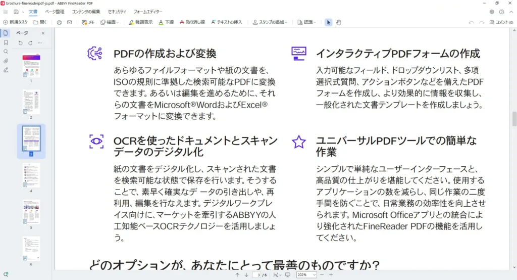
Task: Open the 202% zoom level combo box
Action: pyautogui.click(x=306, y=275)
